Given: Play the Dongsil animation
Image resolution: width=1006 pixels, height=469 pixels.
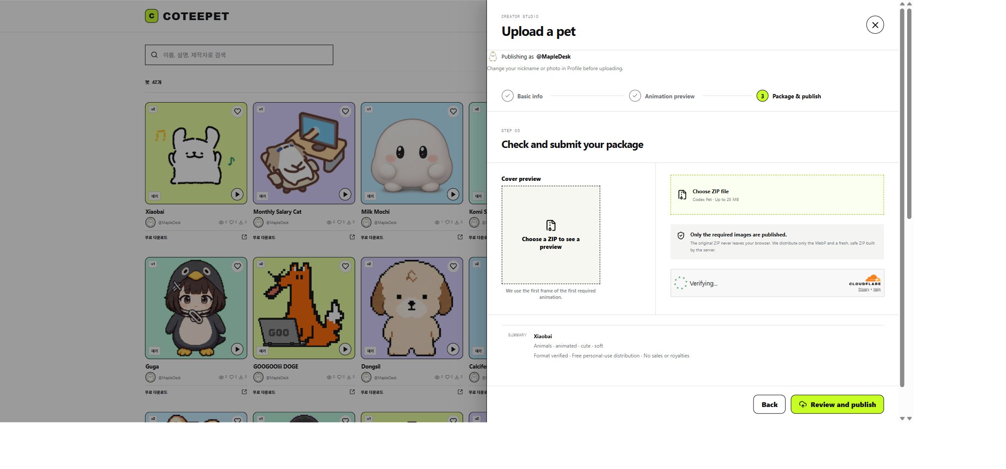Looking at the screenshot, I should click(x=453, y=349).
